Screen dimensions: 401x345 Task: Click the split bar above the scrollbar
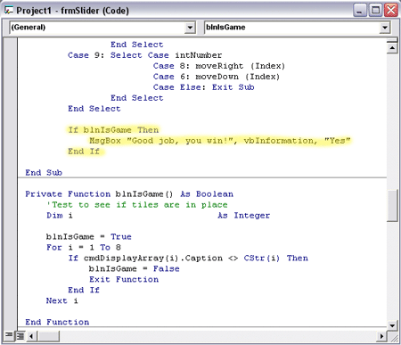(x=392, y=40)
